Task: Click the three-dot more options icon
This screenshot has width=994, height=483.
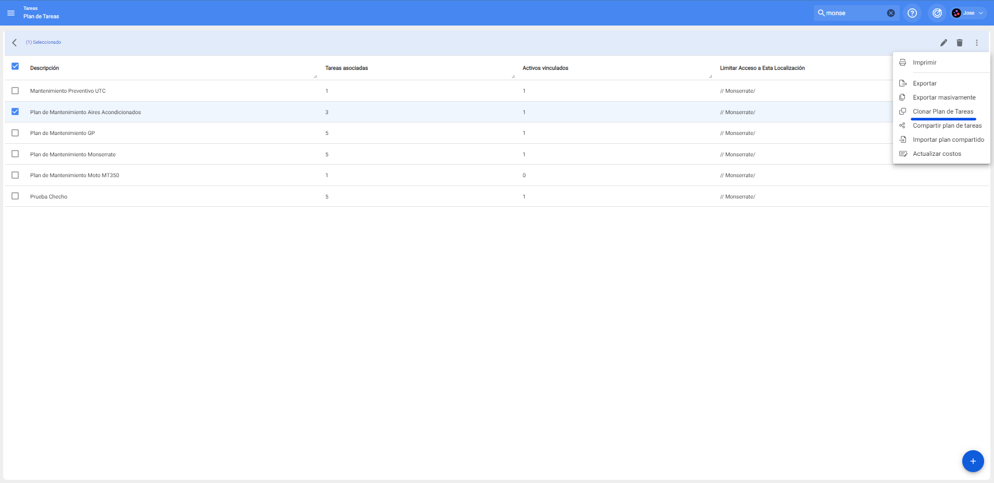Action: click(976, 43)
